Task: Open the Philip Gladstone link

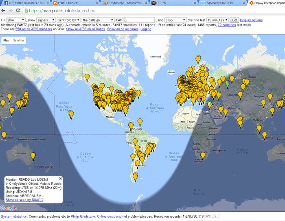Action: [x=83, y=217]
